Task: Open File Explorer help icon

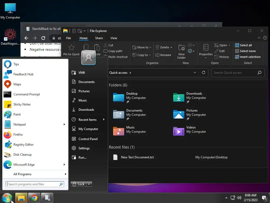Action: tap(265, 38)
